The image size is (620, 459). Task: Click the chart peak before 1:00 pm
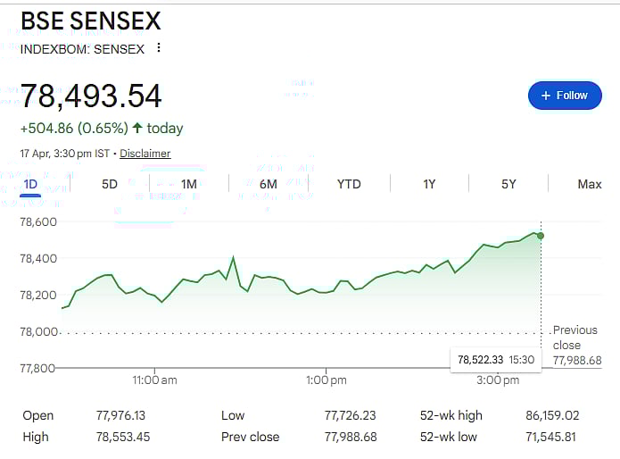tap(233, 258)
